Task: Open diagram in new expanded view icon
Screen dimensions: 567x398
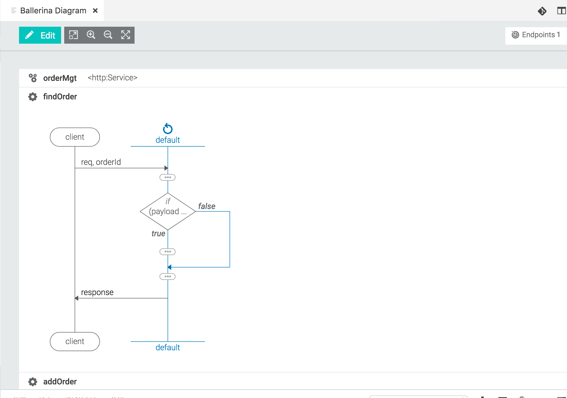Action: click(73, 35)
